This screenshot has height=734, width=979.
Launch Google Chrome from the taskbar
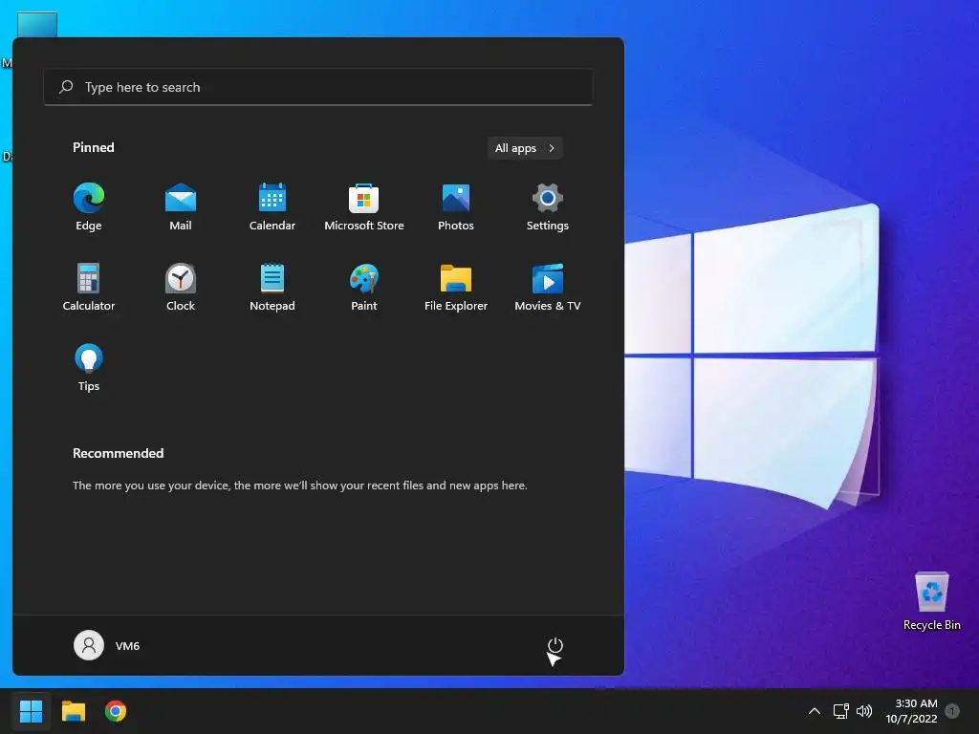point(116,711)
